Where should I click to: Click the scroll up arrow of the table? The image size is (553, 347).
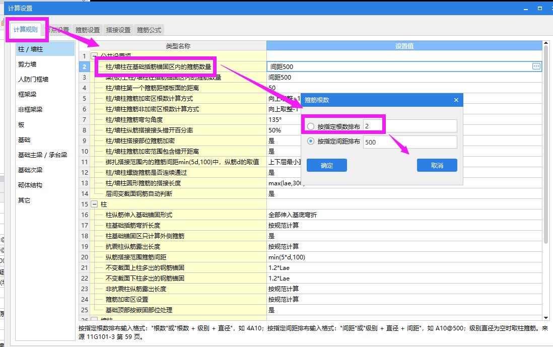coord(546,43)
